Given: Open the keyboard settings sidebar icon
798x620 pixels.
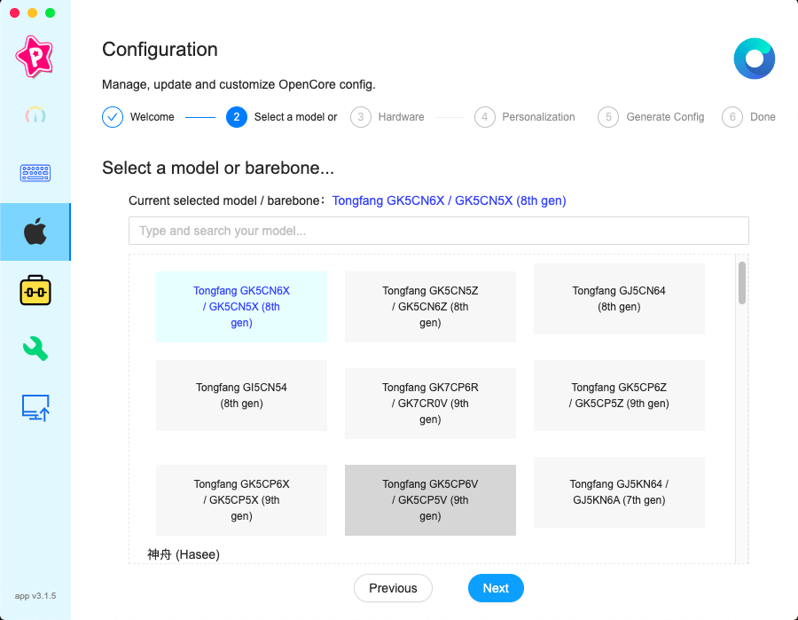Looking at the screenshot, I should (x=35, y=173).
